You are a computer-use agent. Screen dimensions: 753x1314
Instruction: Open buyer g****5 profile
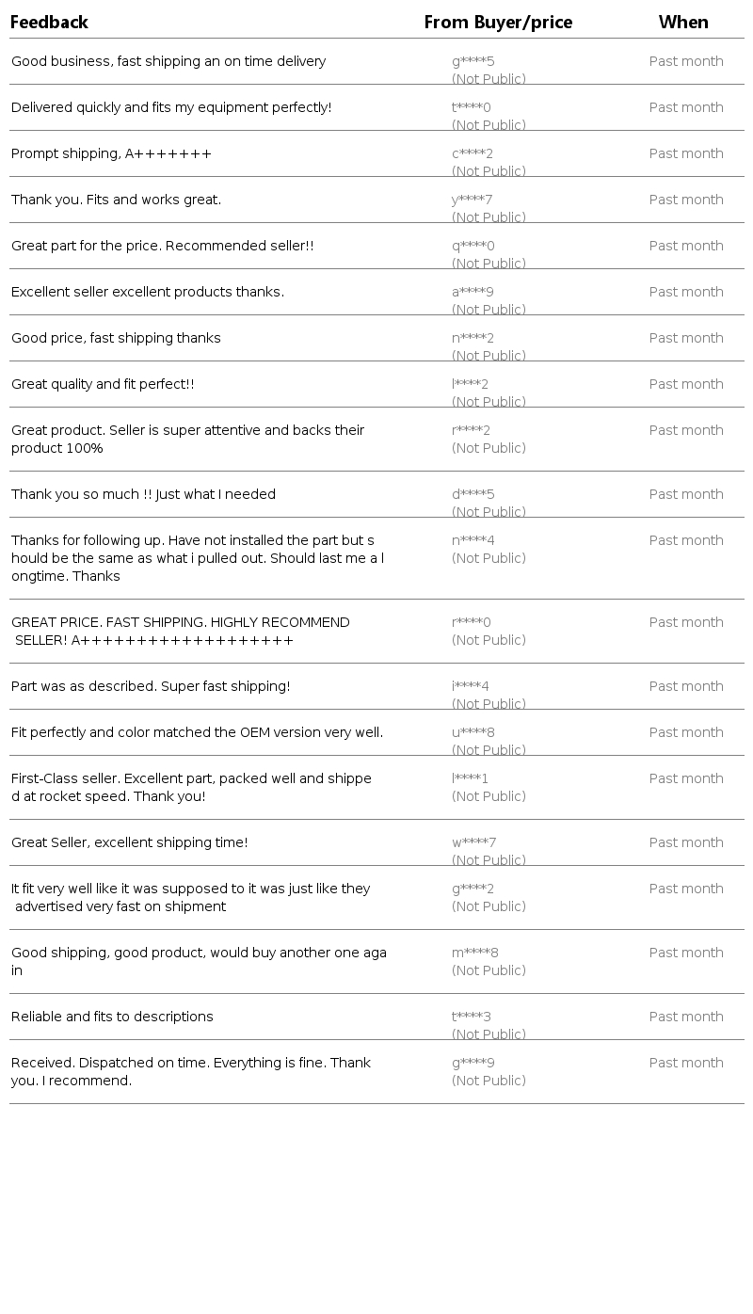click(473, 62)
